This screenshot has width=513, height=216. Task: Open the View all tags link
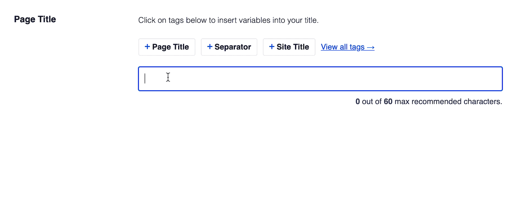(x=347, y=47)
